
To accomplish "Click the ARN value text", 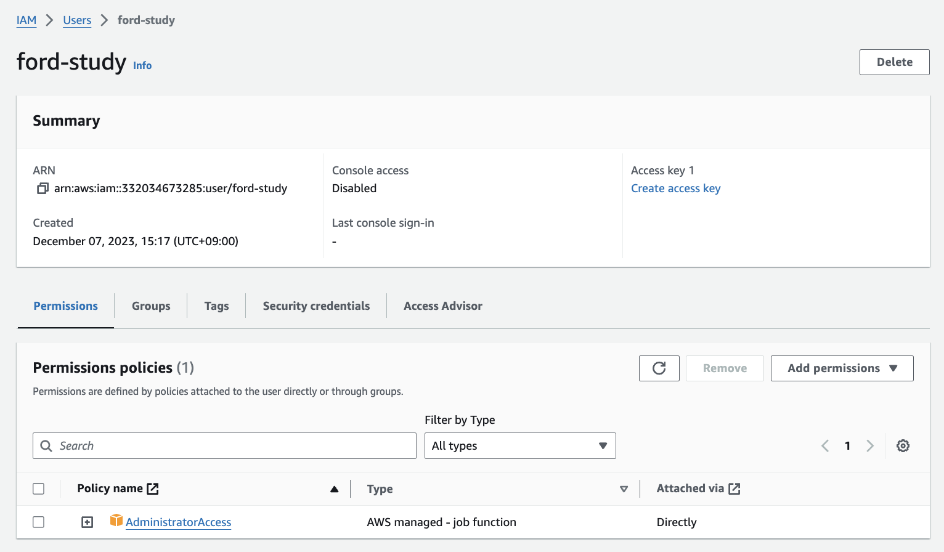I will pos(171,189).
